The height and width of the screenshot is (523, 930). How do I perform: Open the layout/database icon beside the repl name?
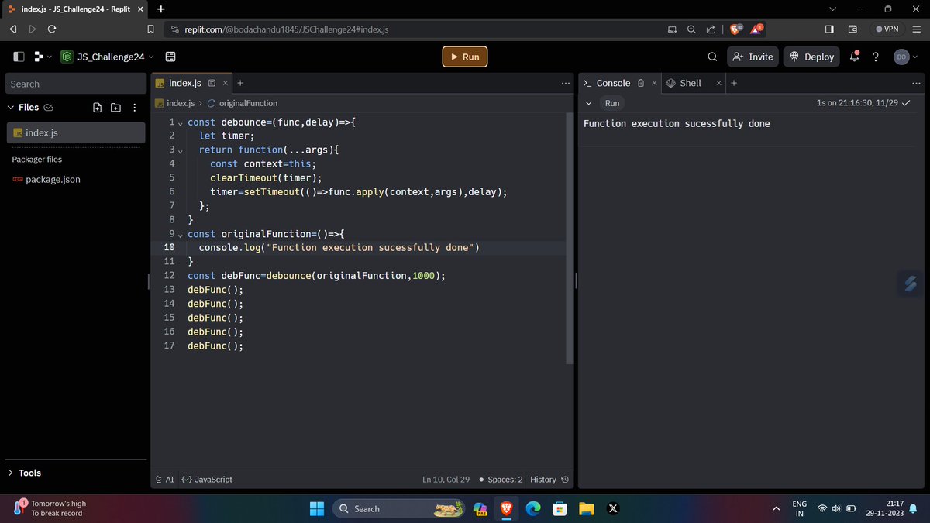[x=170, y=57]
